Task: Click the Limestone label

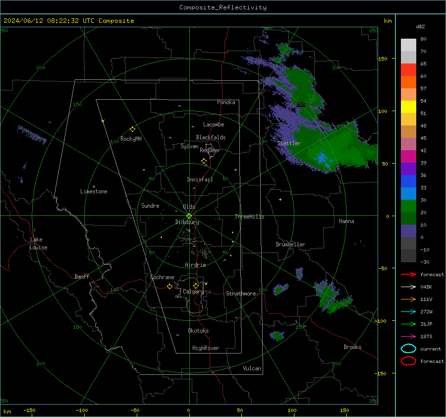Action: tap(94, 191)
